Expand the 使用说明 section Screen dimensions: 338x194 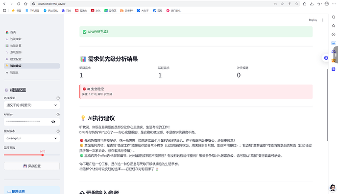coord(32,192)
